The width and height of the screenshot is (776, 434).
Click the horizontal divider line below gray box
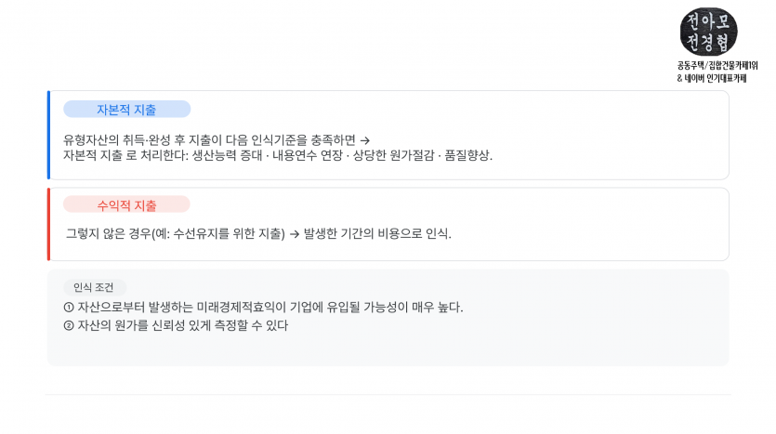(388, 394)
